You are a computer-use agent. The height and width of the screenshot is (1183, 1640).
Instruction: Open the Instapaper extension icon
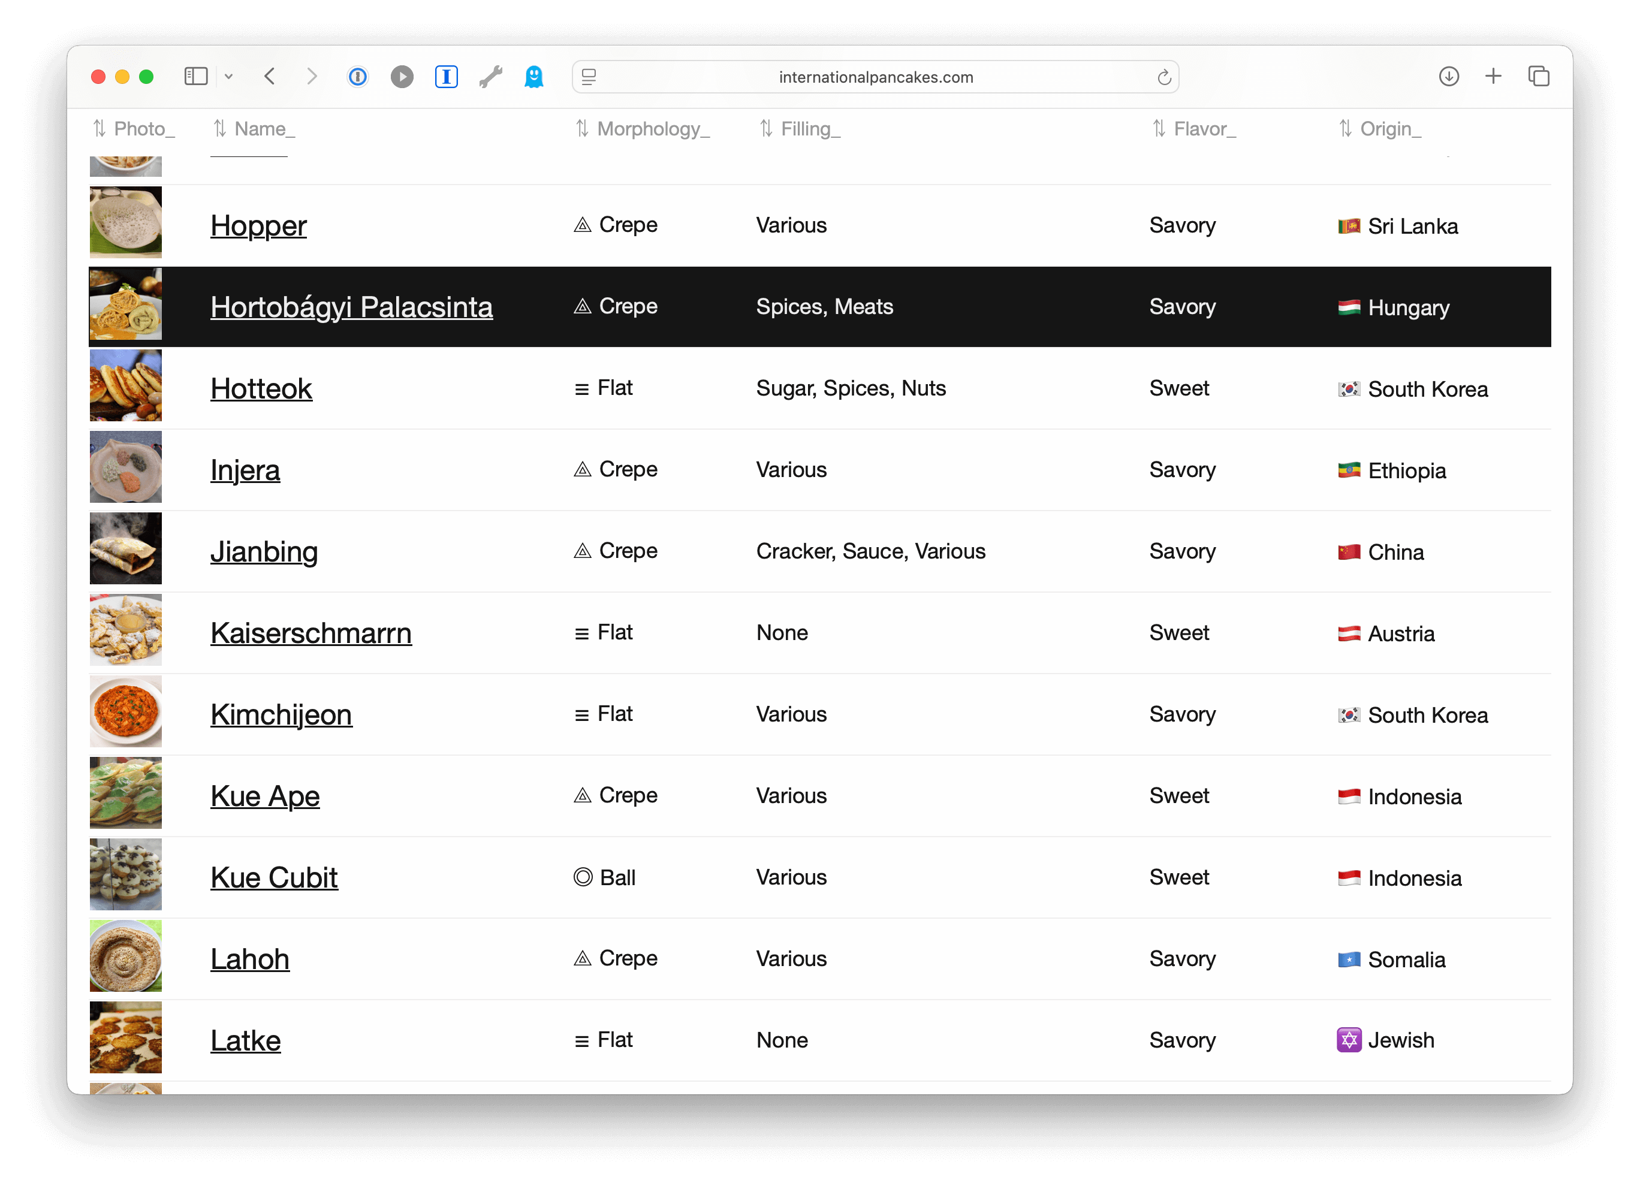click(x=446, y=77)
